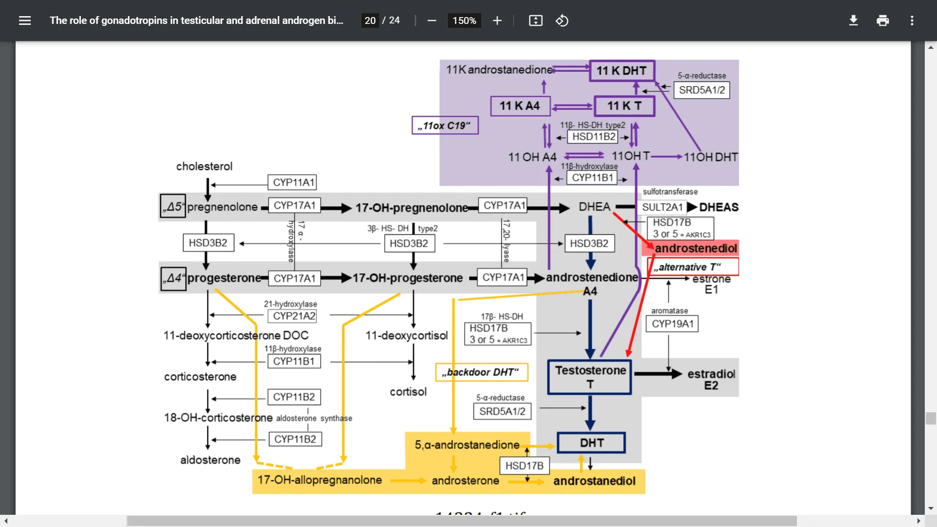Click the '17-OH-allopregnanolone' text
The width and height of the screenshot is (937, 527).
pos(320,480)
